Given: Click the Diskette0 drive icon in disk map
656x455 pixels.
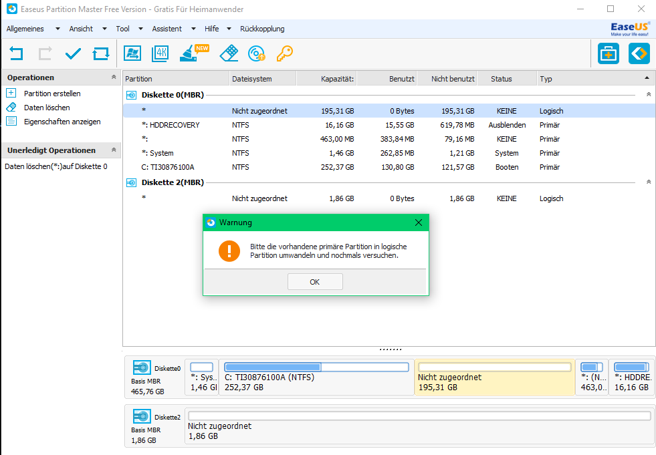Looking at the screenshot, I should click(142, 368).
